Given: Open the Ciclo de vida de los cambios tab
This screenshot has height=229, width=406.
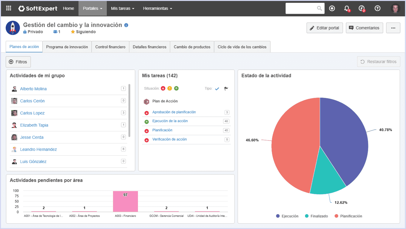Looking at the screenshot, I should click(x=242, y=47).
